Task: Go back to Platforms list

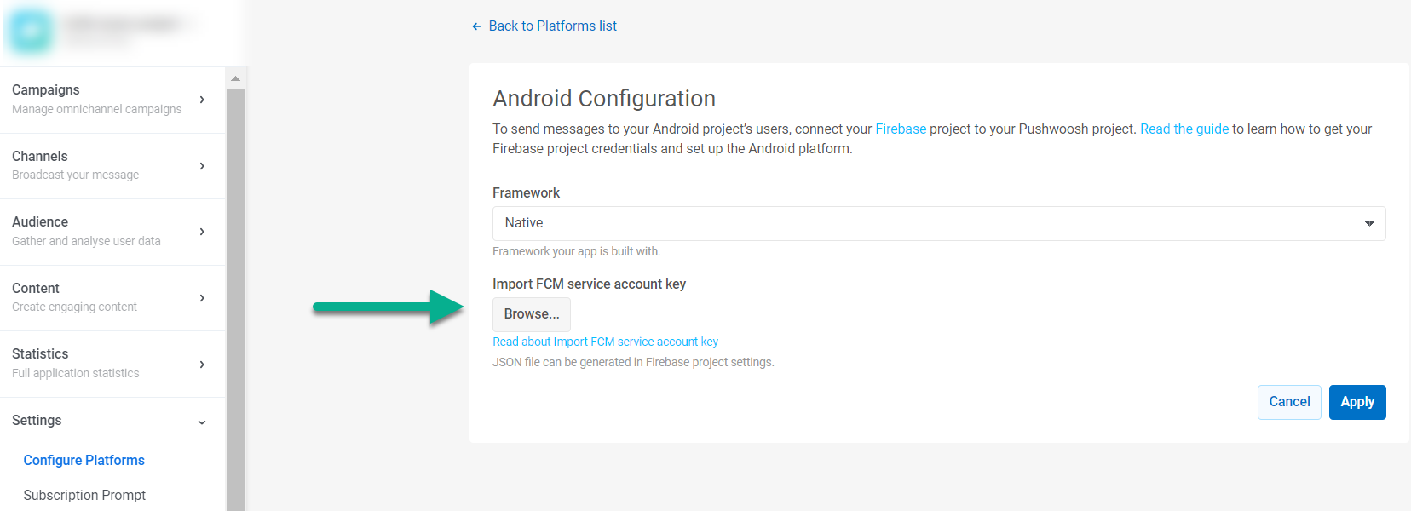Action: (x=552, y=26)
